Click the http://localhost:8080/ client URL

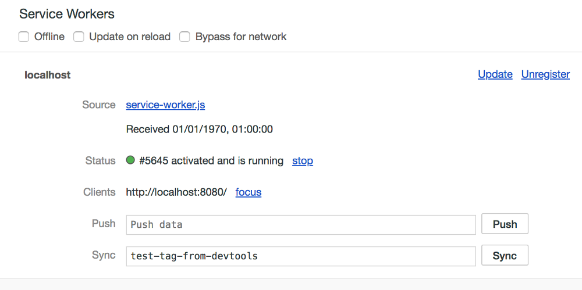[x=176, y=192]
